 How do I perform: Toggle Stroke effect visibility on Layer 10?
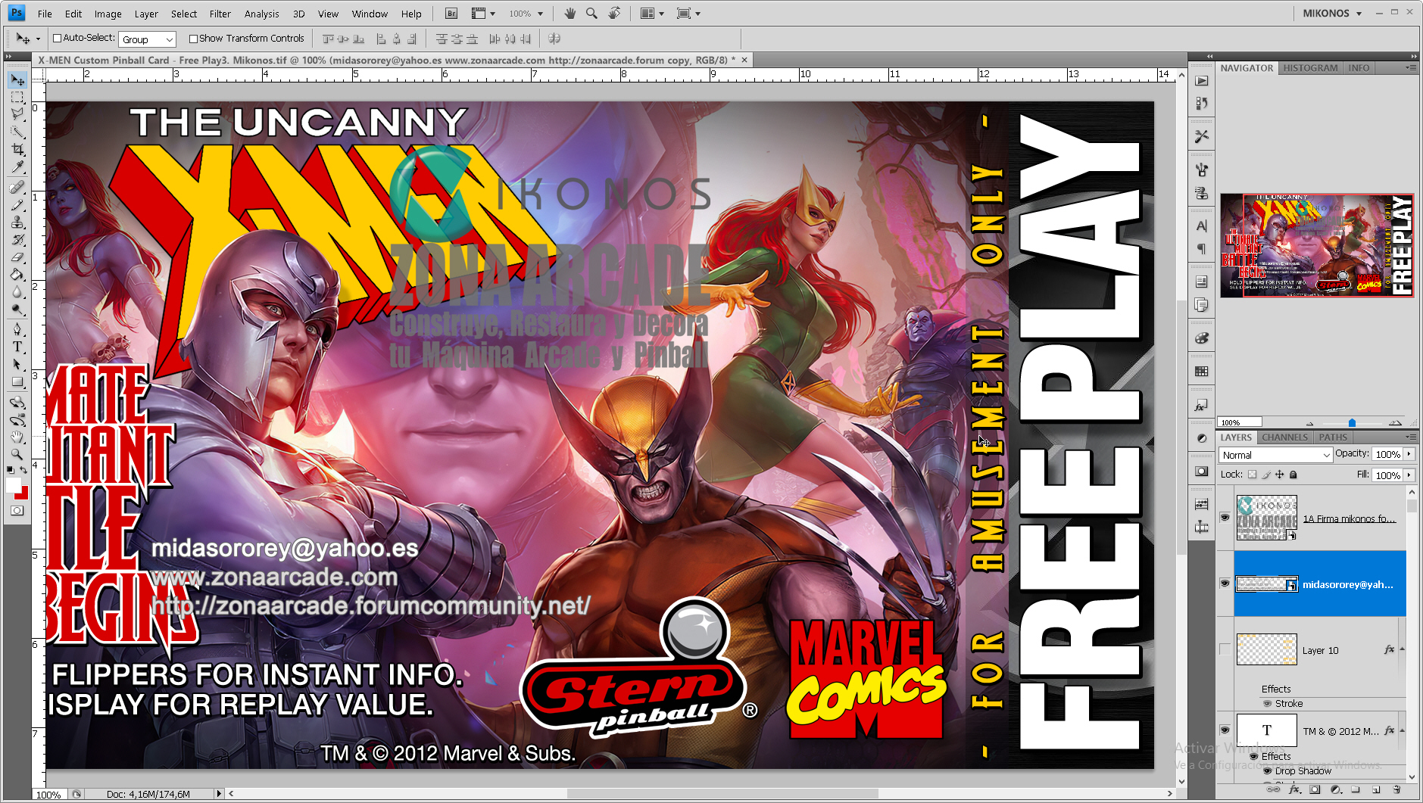tap(1267, 704)
